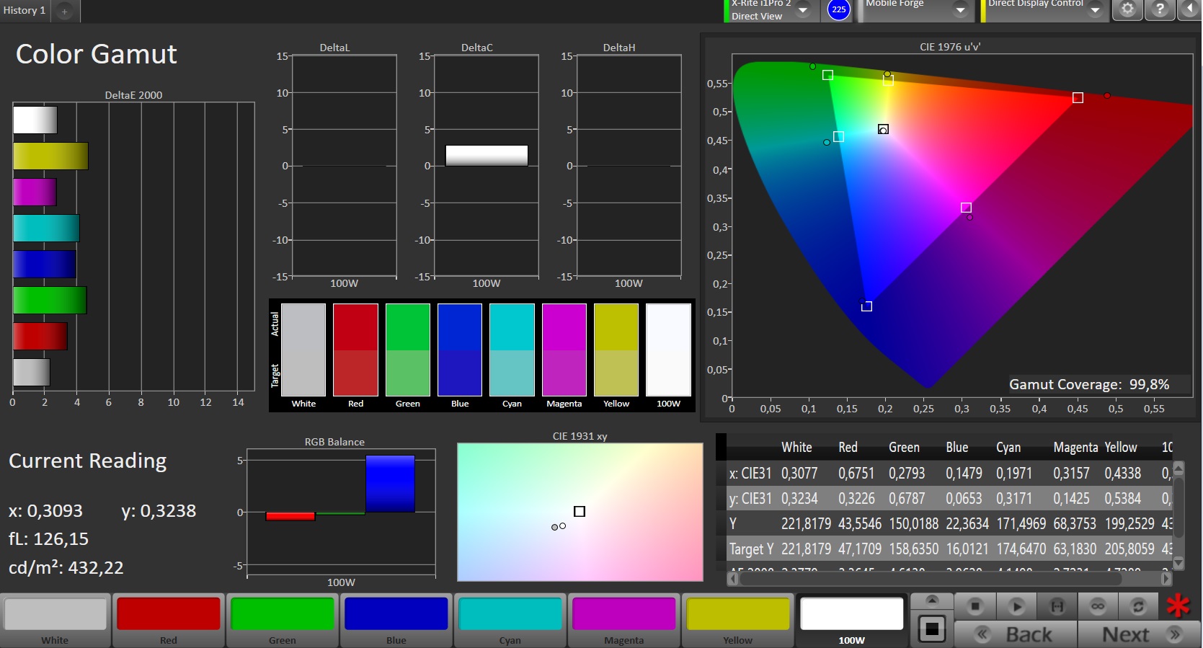Switch to the History 1 tab
Image resolution: width=1203 pixels, height=648 pixels.
click(25, 10)
